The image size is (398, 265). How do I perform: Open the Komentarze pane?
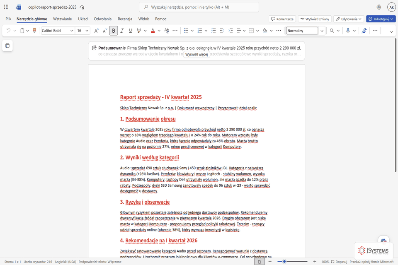tap(282, 19)
